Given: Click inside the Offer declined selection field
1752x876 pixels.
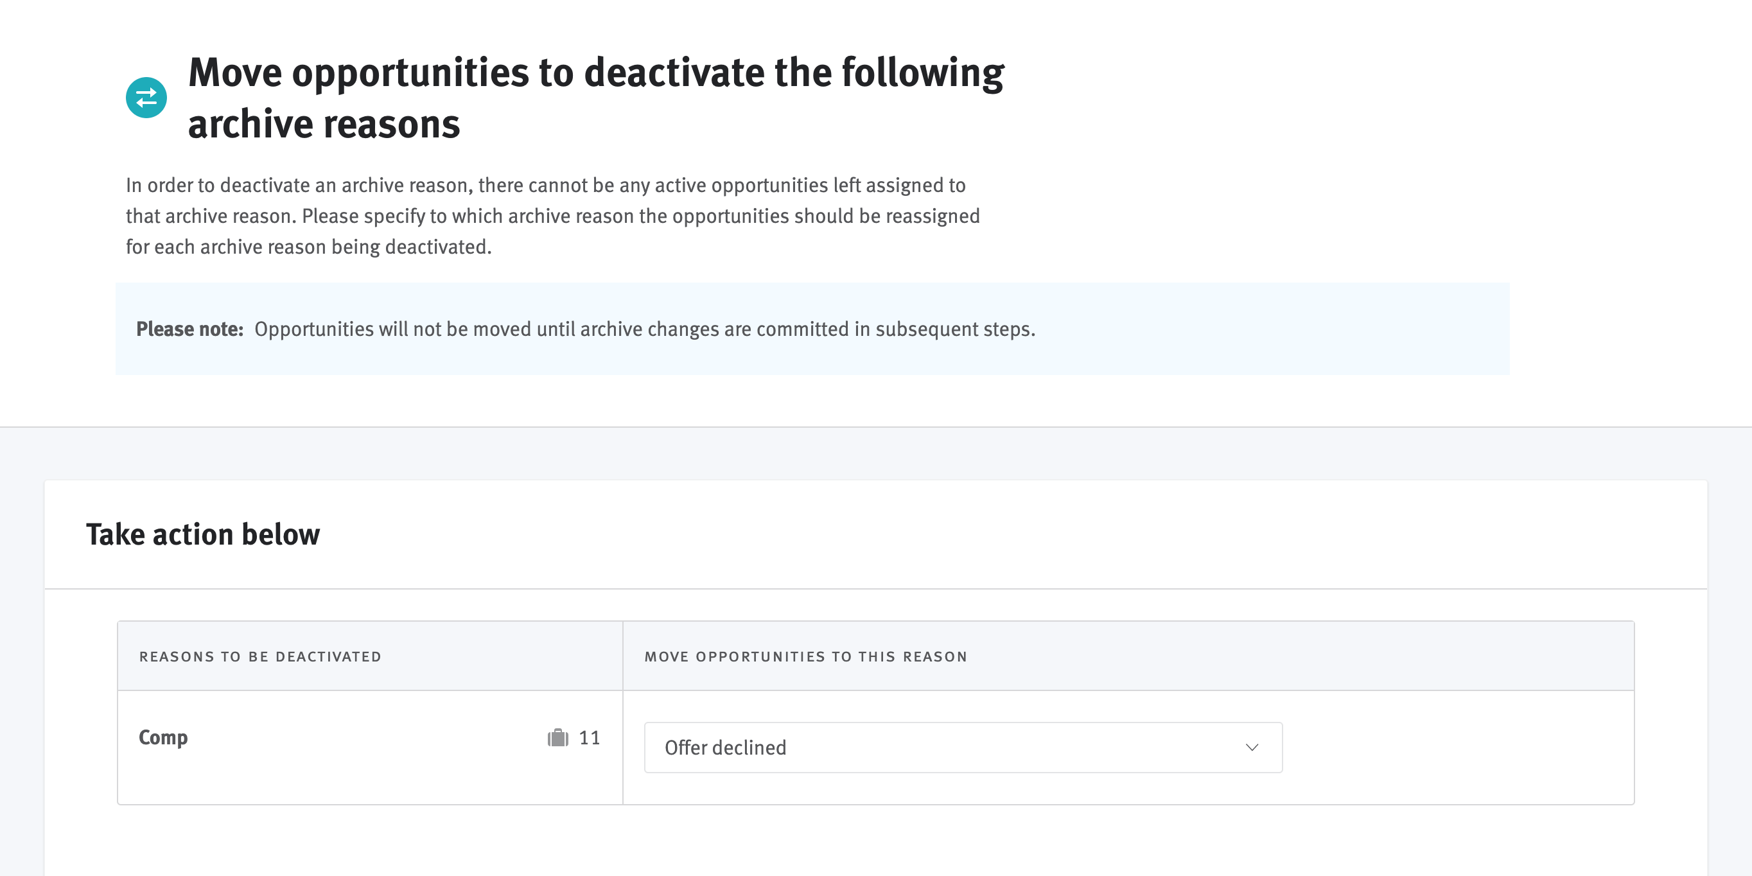Looking at the screenshot, I should [884, 748].
